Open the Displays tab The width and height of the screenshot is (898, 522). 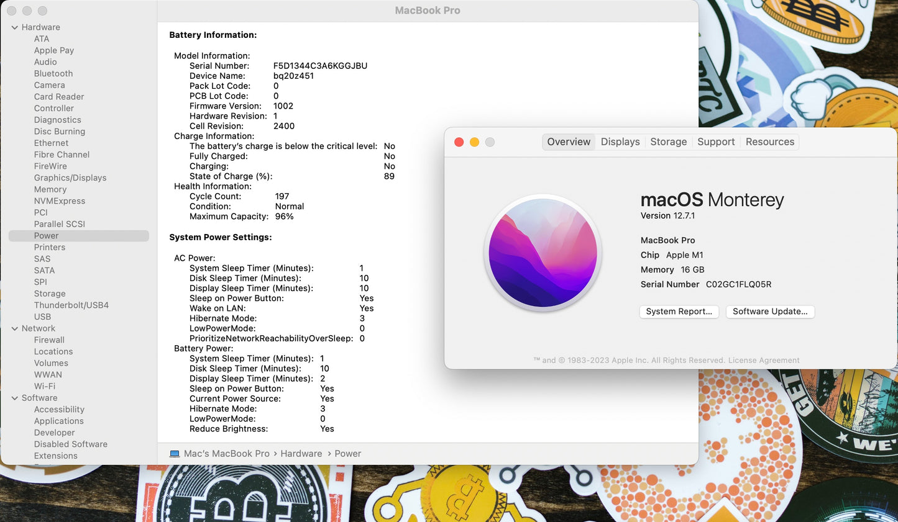(x=620, y=142)
